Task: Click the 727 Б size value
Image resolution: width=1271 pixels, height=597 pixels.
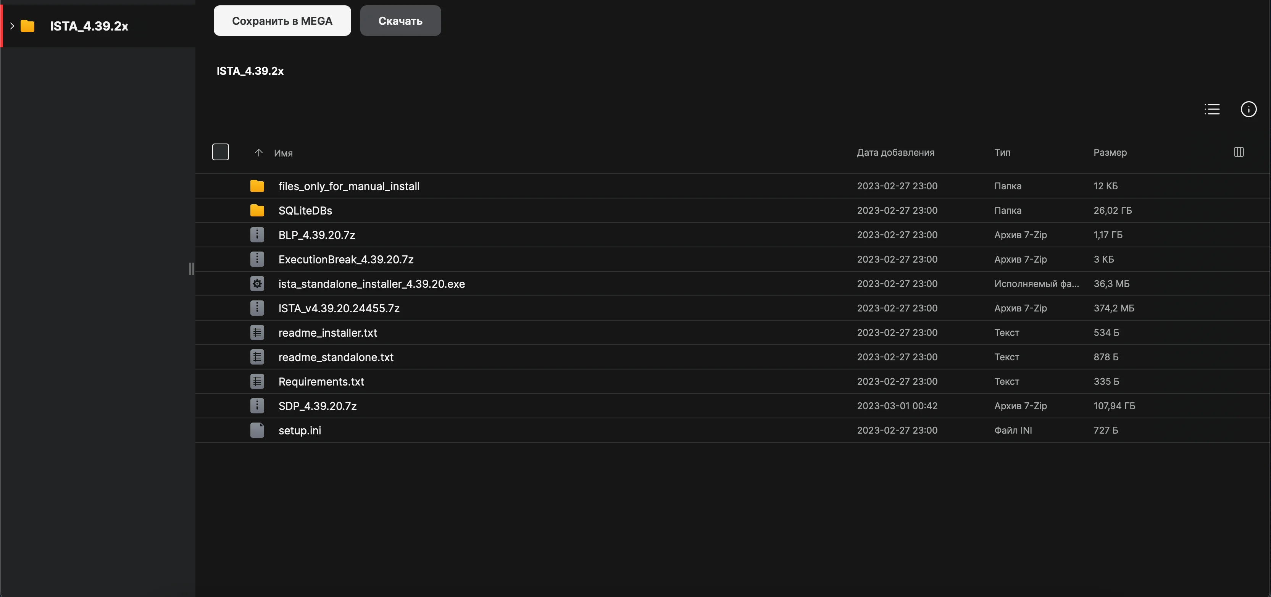Action: [1106, 430]
